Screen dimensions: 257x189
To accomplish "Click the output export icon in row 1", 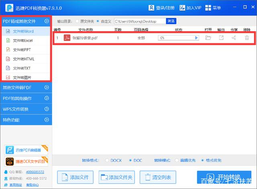I will tap(221, 38).
